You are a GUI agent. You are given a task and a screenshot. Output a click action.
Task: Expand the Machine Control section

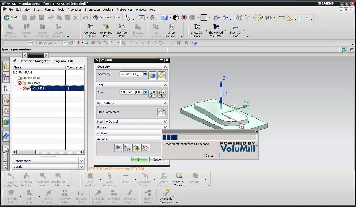pyautogui.click(x=165, y=122)
